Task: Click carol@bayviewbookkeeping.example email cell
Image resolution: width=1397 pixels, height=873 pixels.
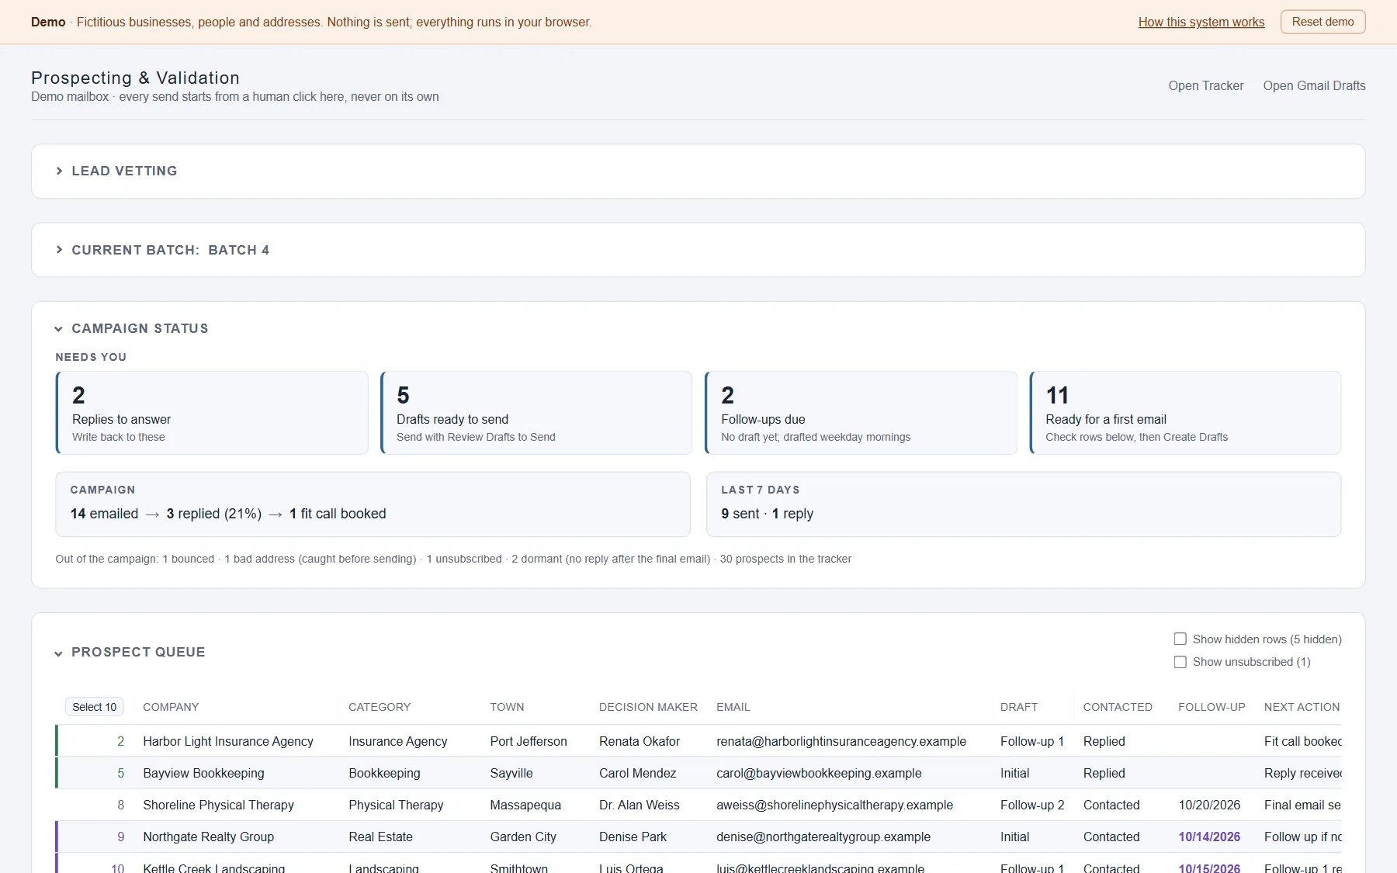Action: coord(819,773)
